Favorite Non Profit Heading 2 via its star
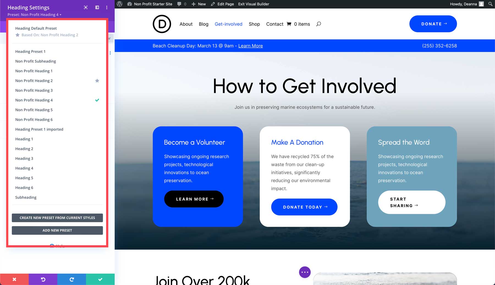 [x=97, y=80]
